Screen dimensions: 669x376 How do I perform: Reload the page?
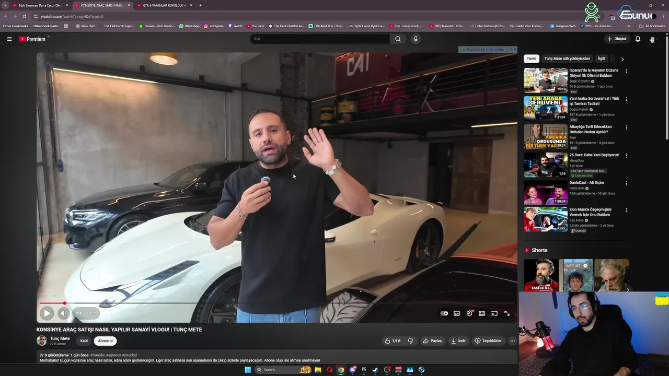[x=24, y=16]
